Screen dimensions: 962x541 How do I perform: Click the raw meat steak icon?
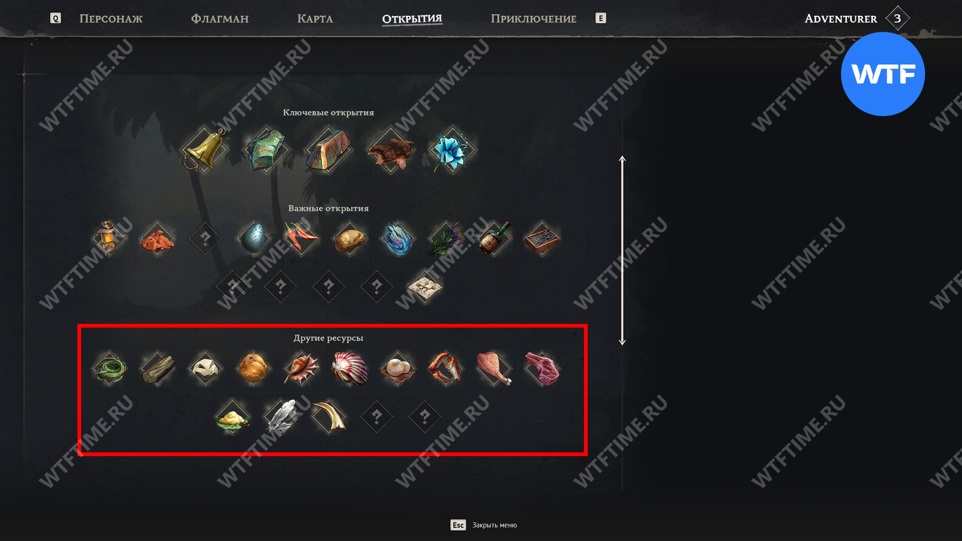[542, 368]
